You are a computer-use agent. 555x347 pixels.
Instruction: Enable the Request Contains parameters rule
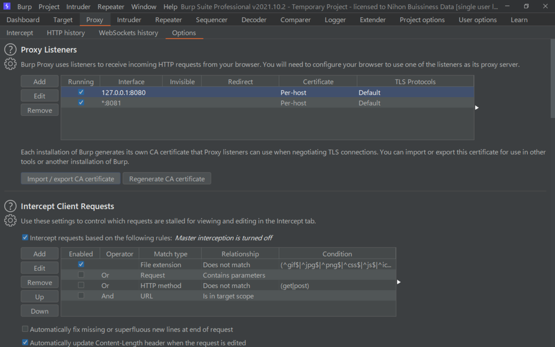tap(81, 275)
